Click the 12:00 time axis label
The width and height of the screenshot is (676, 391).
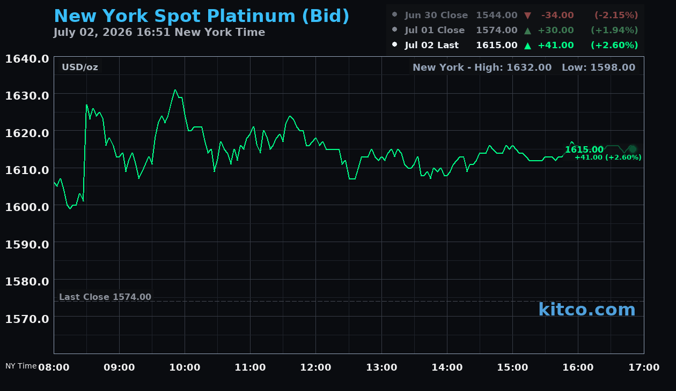[316, 367]
